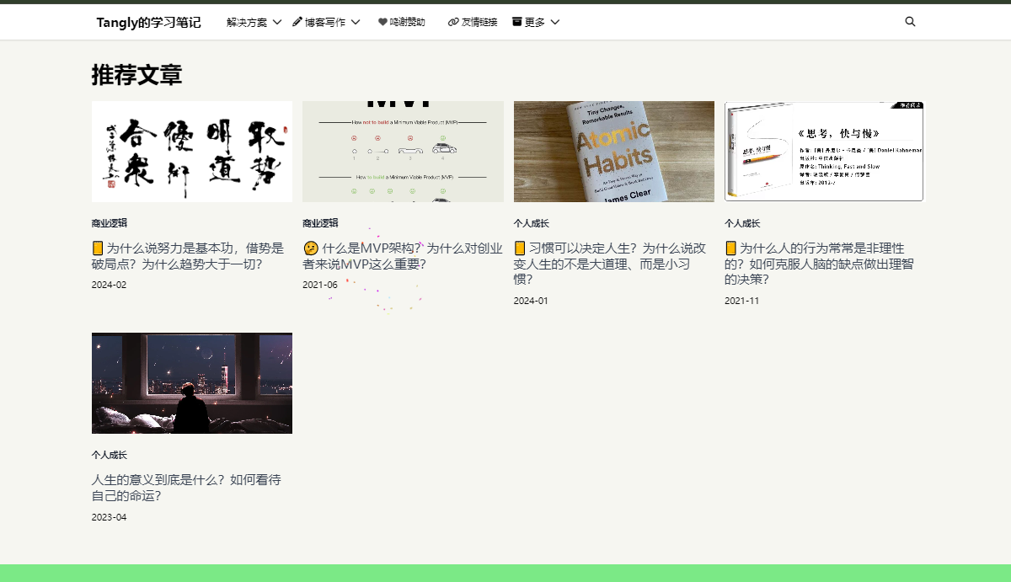Click the archive box icon beside 更多

517,22
